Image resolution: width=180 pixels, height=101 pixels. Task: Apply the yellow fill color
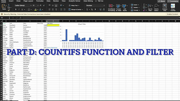pyautogui.click(x=35, y=9)
